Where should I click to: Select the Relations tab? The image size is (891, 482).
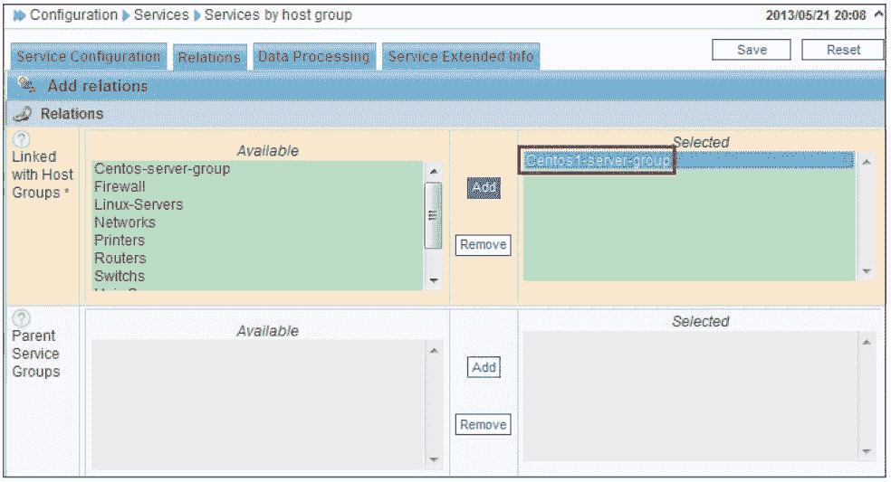(209, 57)
